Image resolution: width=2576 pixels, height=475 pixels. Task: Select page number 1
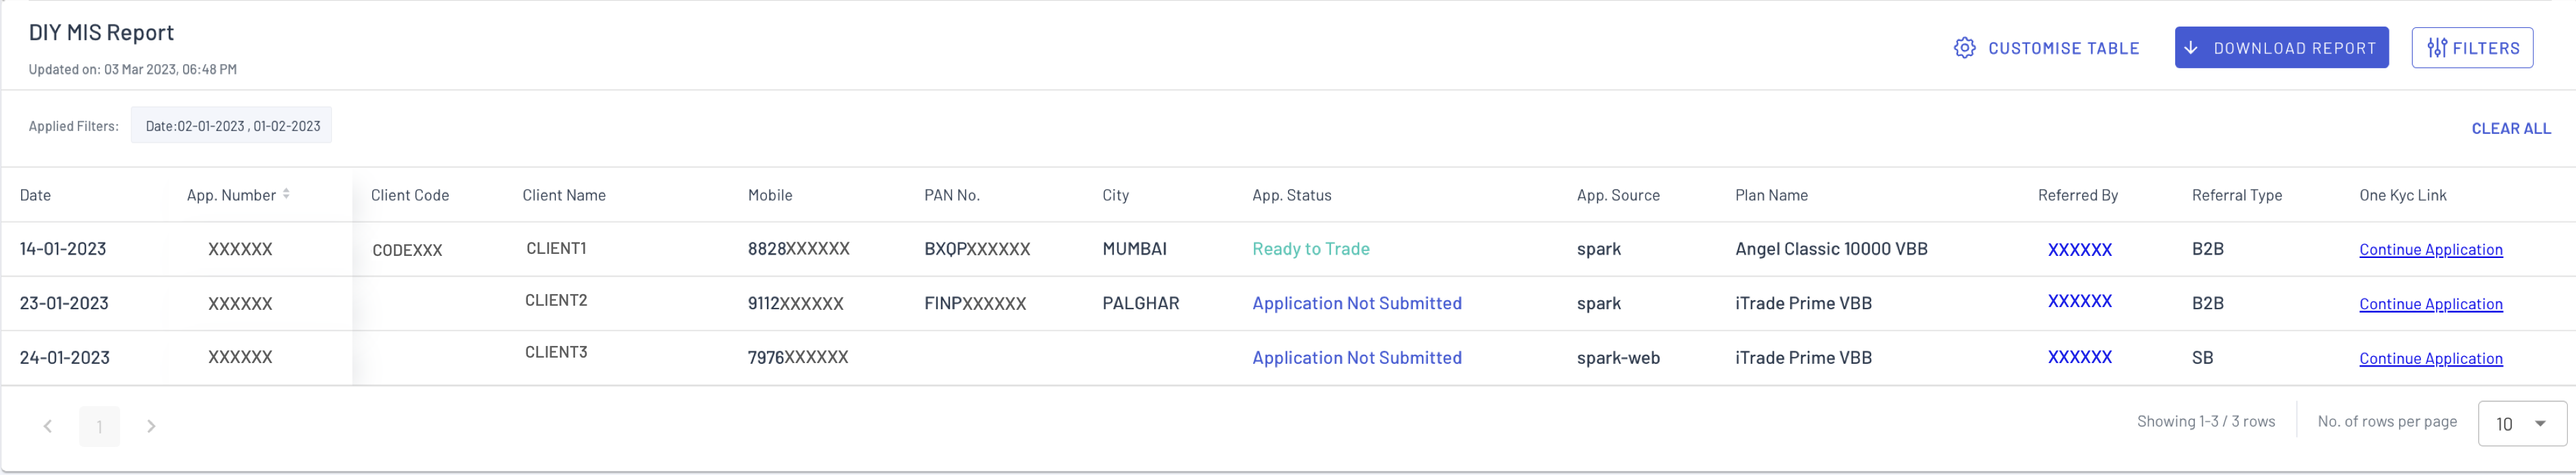point(99,426)
